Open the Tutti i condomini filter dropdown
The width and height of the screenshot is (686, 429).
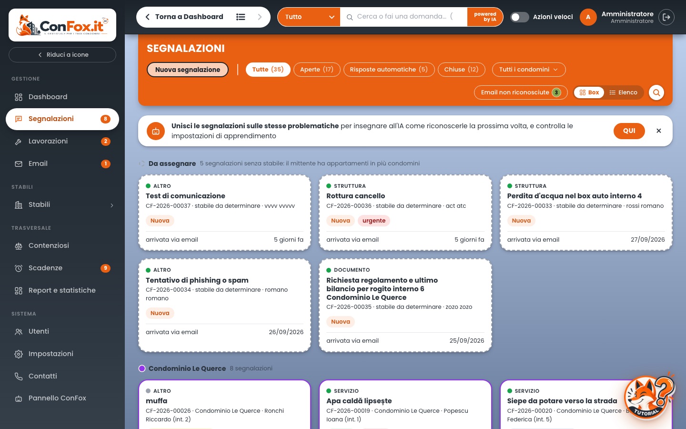[529, 70]
